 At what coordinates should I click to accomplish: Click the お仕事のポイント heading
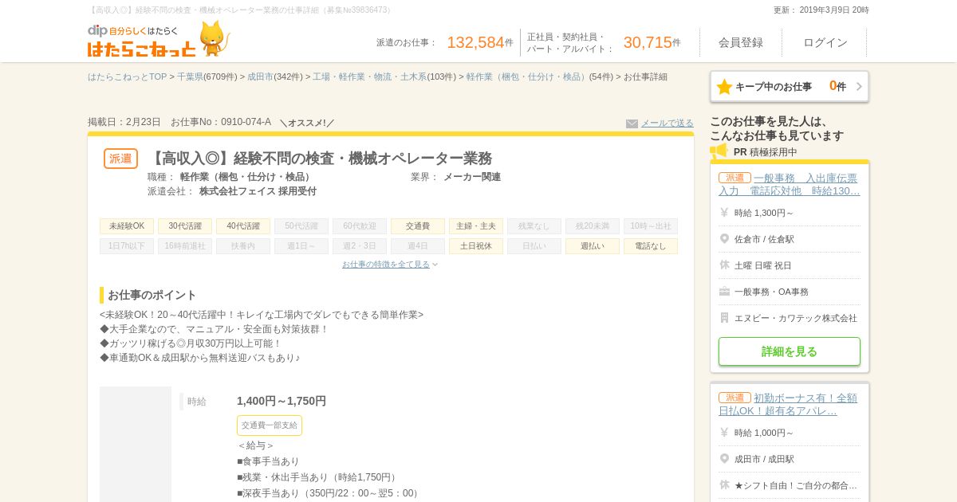[152, 295]
